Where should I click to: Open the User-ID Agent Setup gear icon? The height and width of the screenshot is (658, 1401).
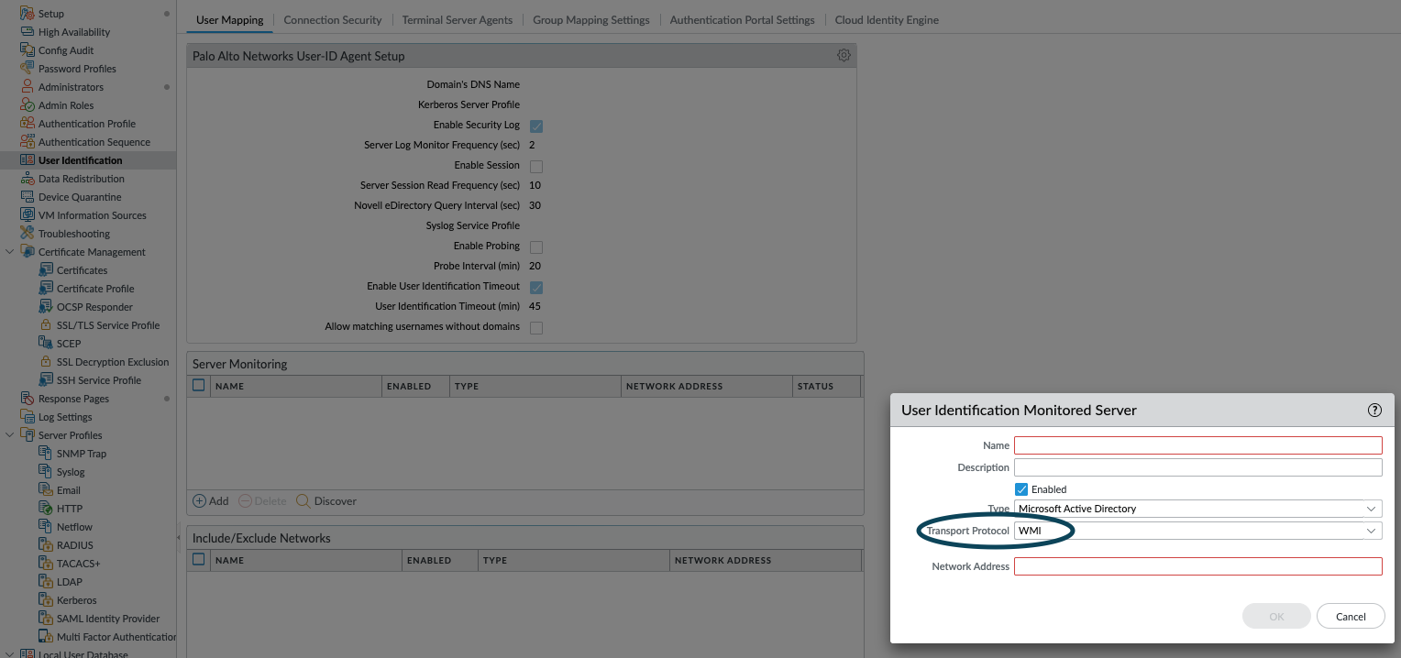click(x=844, y=56)
